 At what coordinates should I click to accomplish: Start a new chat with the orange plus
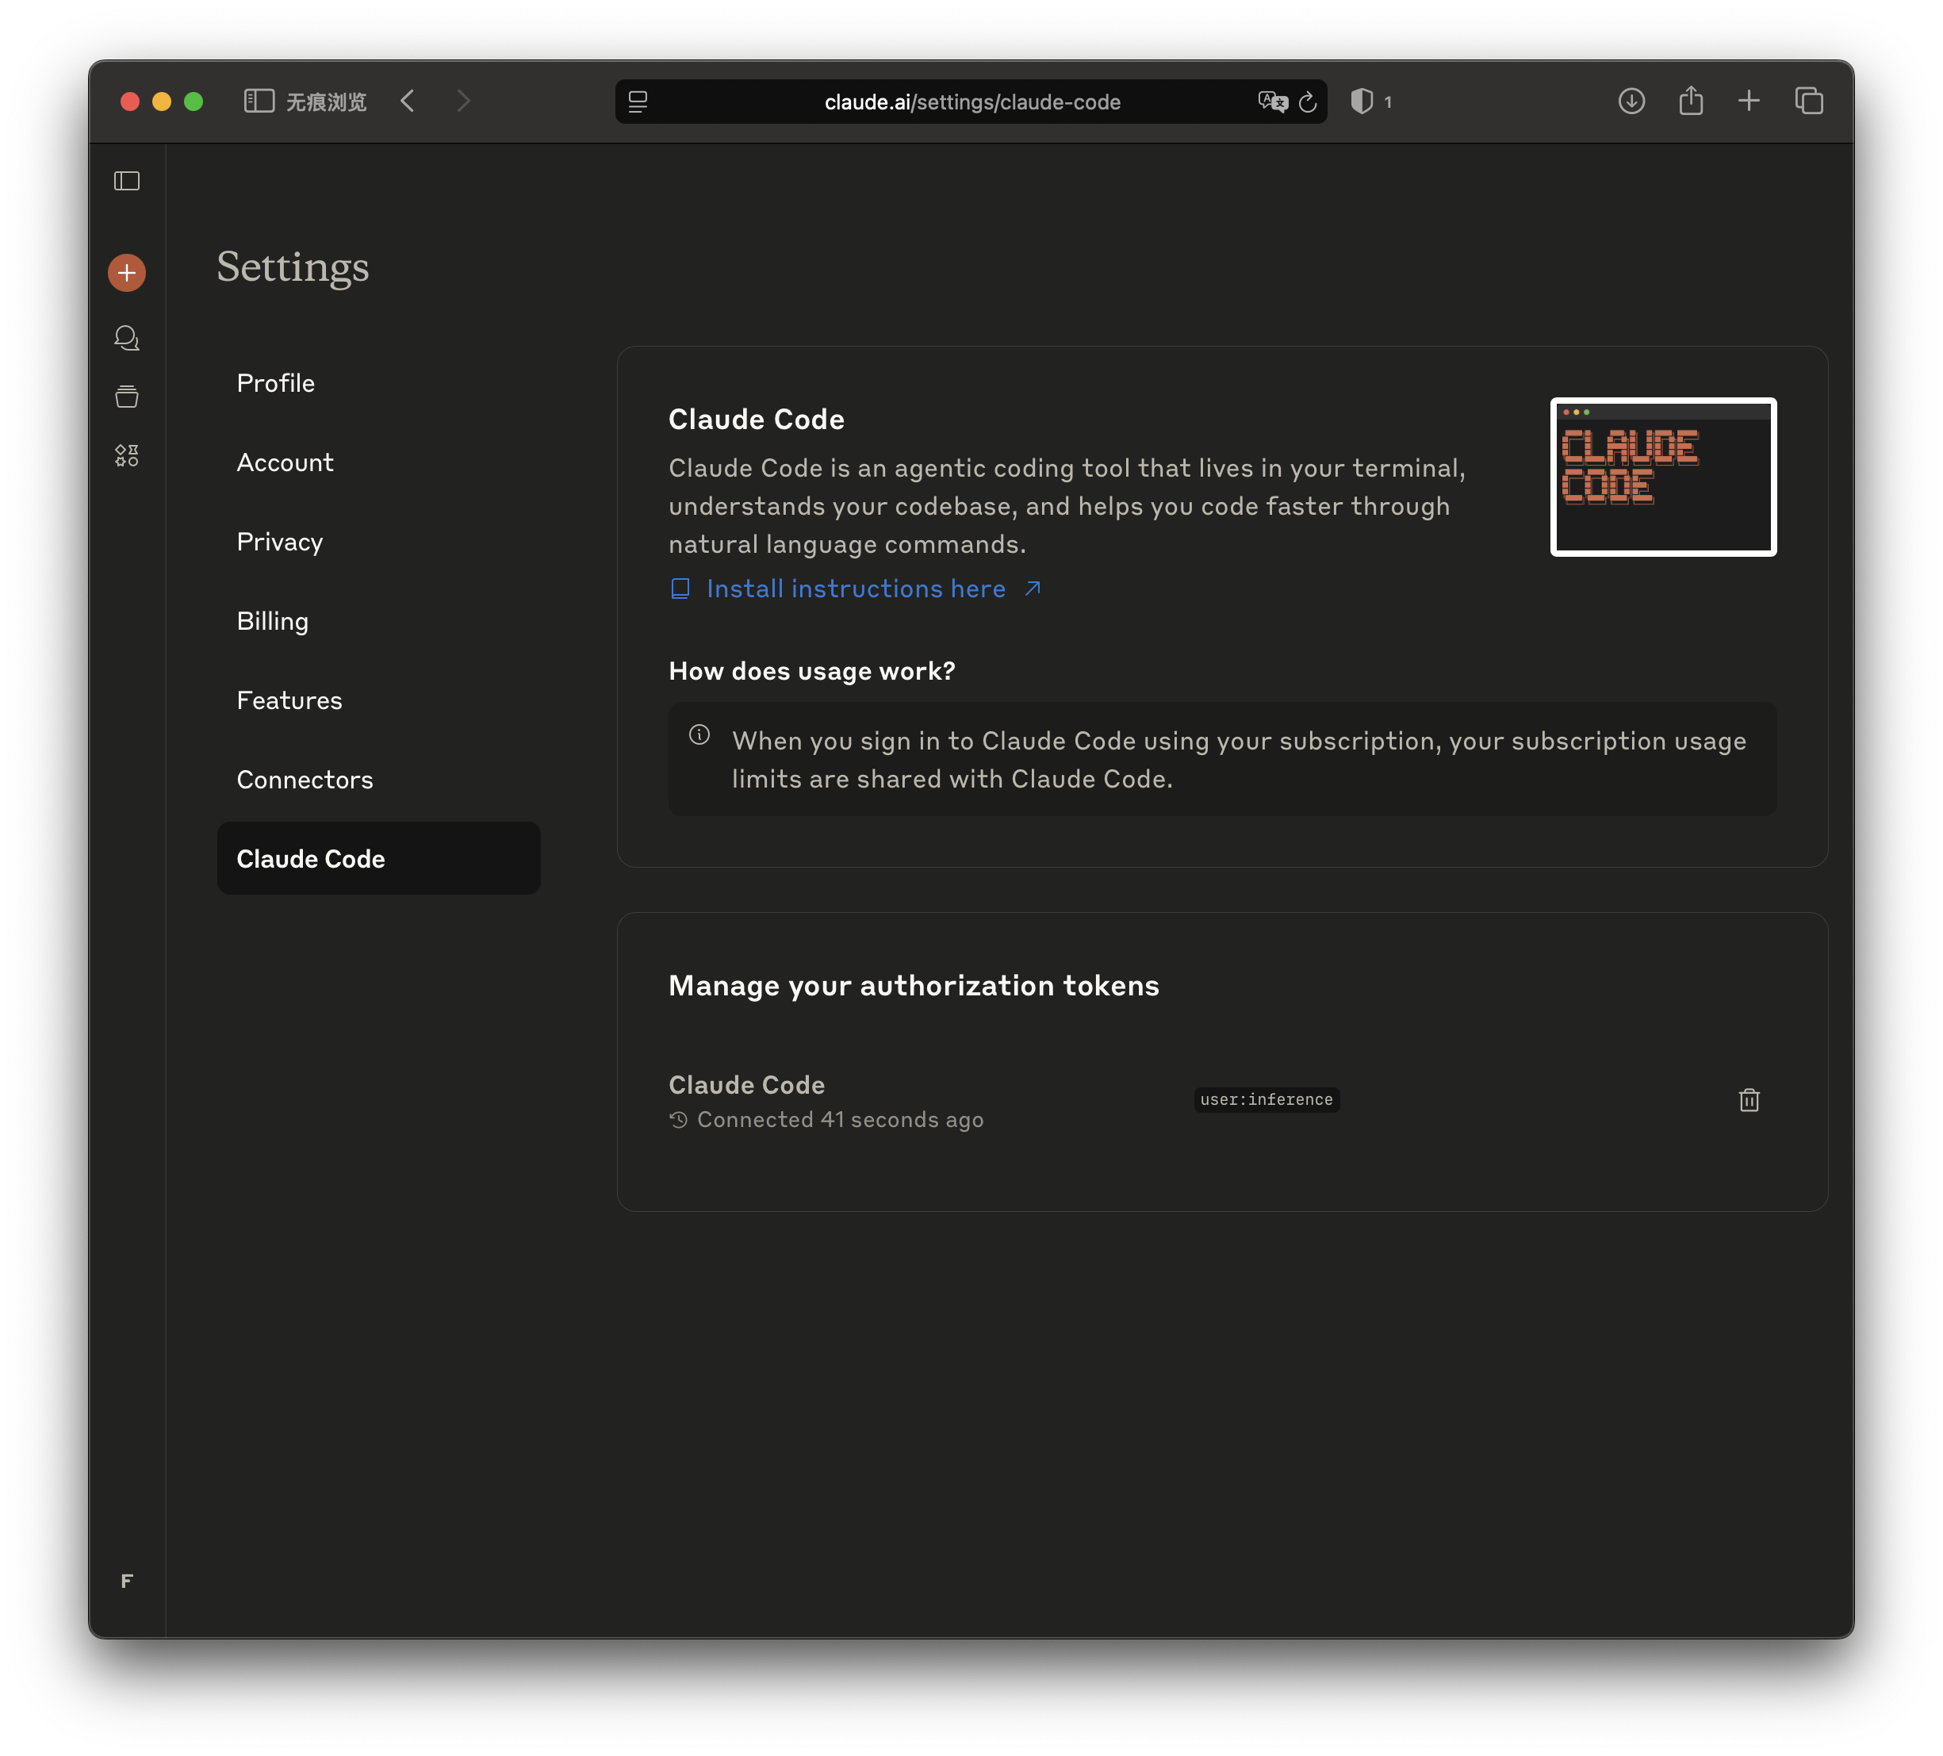[x=127, y=273]
